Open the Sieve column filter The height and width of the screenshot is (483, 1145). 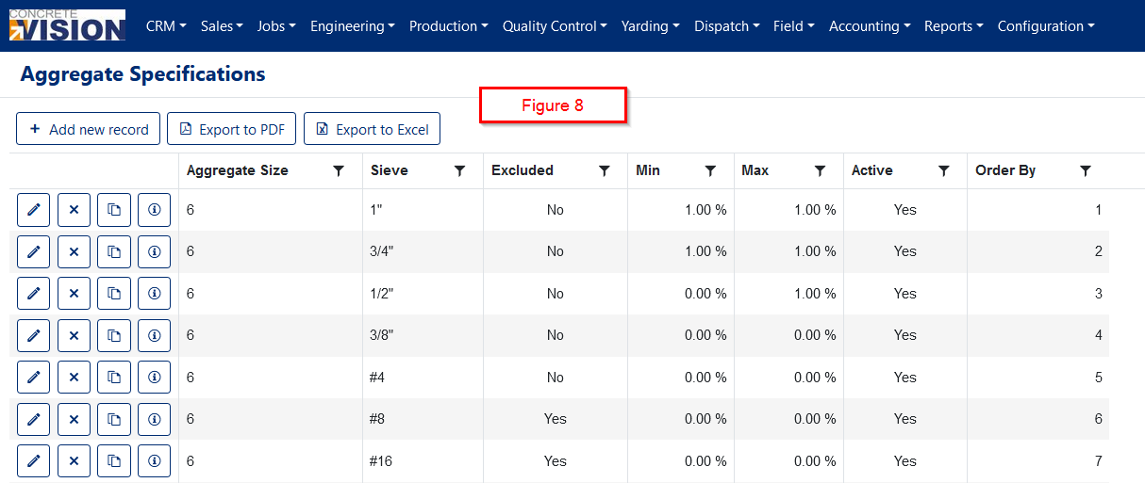(459, 171)
